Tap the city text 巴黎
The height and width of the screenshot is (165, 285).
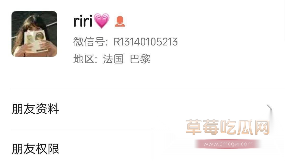click(140, 59)
